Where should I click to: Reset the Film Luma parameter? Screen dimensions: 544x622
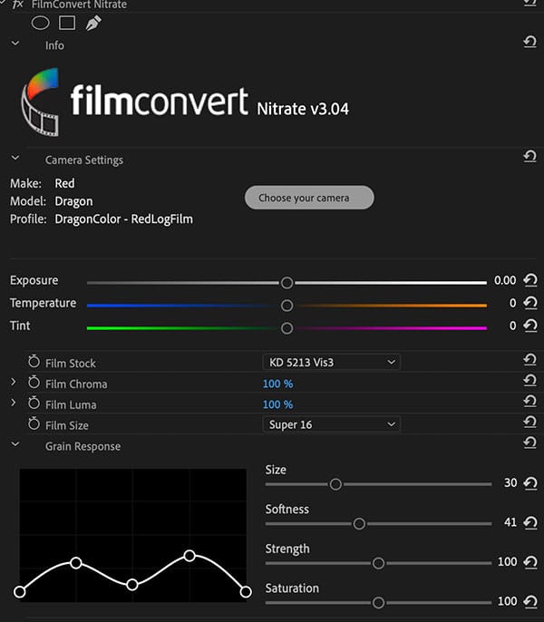529,401
